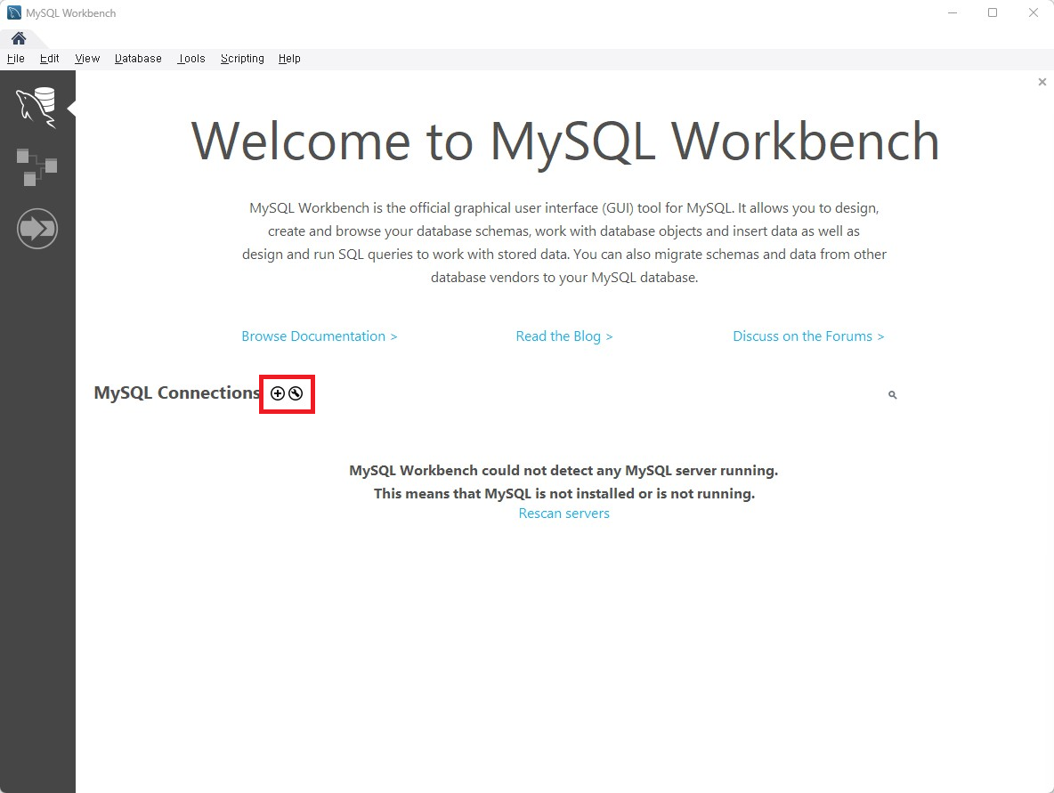Open the Models sidebar icon
Screen dimensions: 1054x793
point(37,167)
